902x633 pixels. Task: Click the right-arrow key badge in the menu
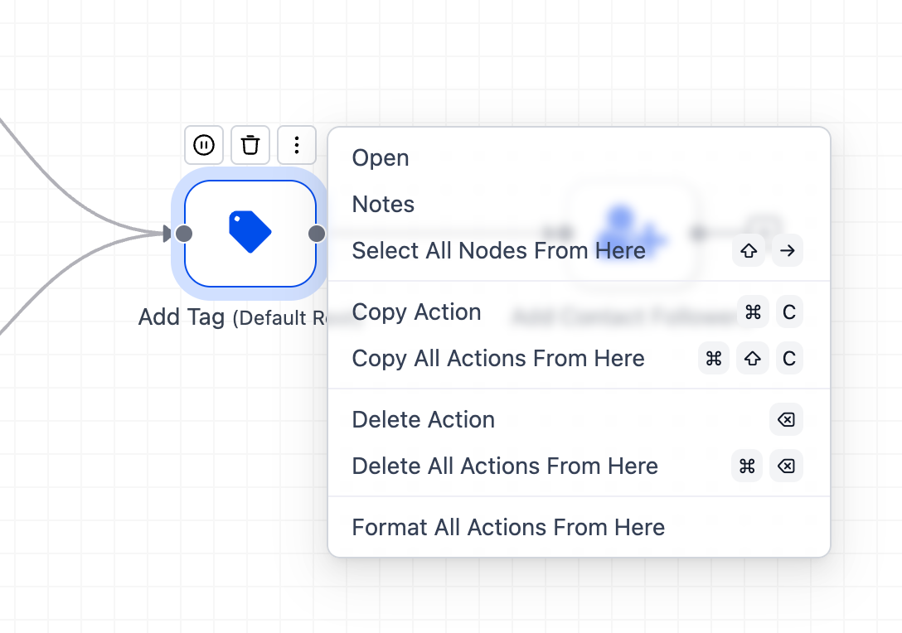pyautogui.click(x=787, y=251)
